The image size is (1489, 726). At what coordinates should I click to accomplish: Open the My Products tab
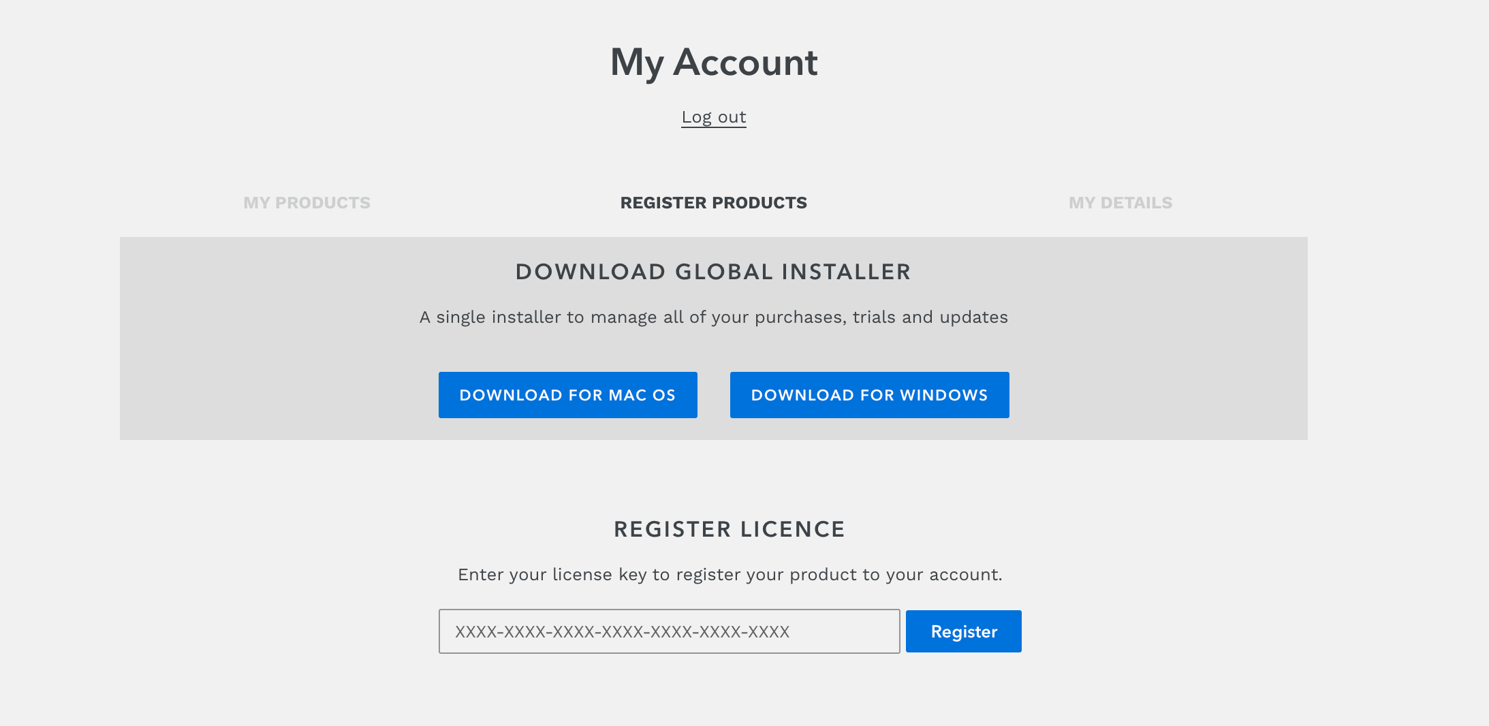point(307,203)
